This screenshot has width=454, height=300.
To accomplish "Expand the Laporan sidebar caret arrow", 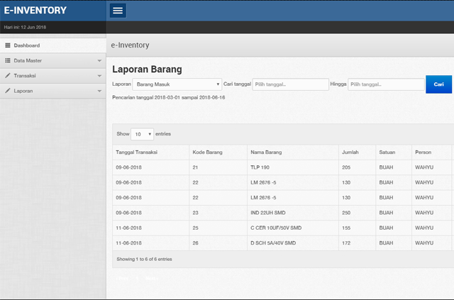I will 99,91.
